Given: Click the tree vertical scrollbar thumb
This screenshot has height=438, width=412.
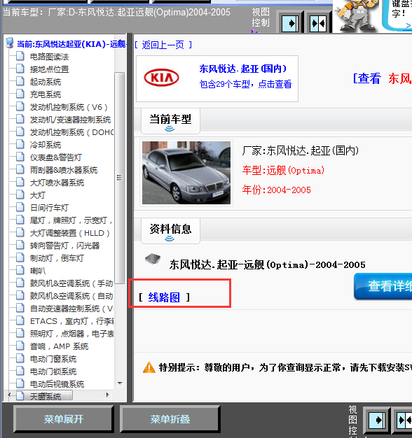Looking at the screenshot, I should click(x=119, y=178).
